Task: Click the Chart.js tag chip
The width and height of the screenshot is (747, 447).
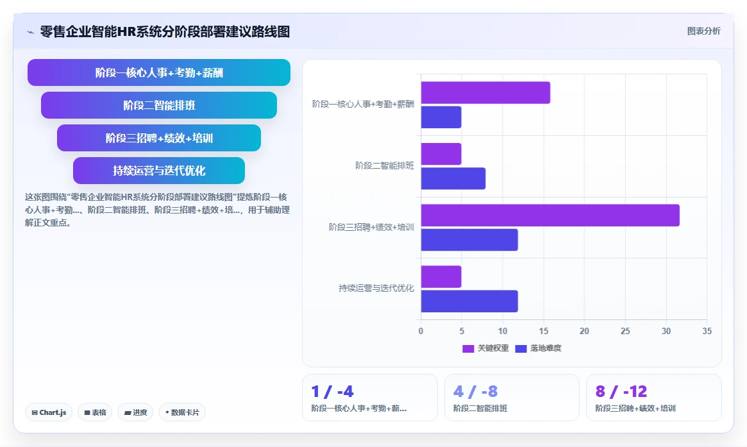Action: click(x=49, y=412)
